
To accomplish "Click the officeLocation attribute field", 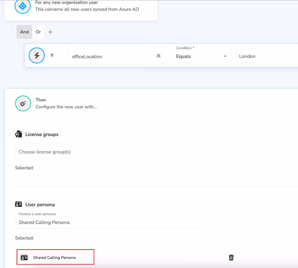I will (x=111, y=56).
